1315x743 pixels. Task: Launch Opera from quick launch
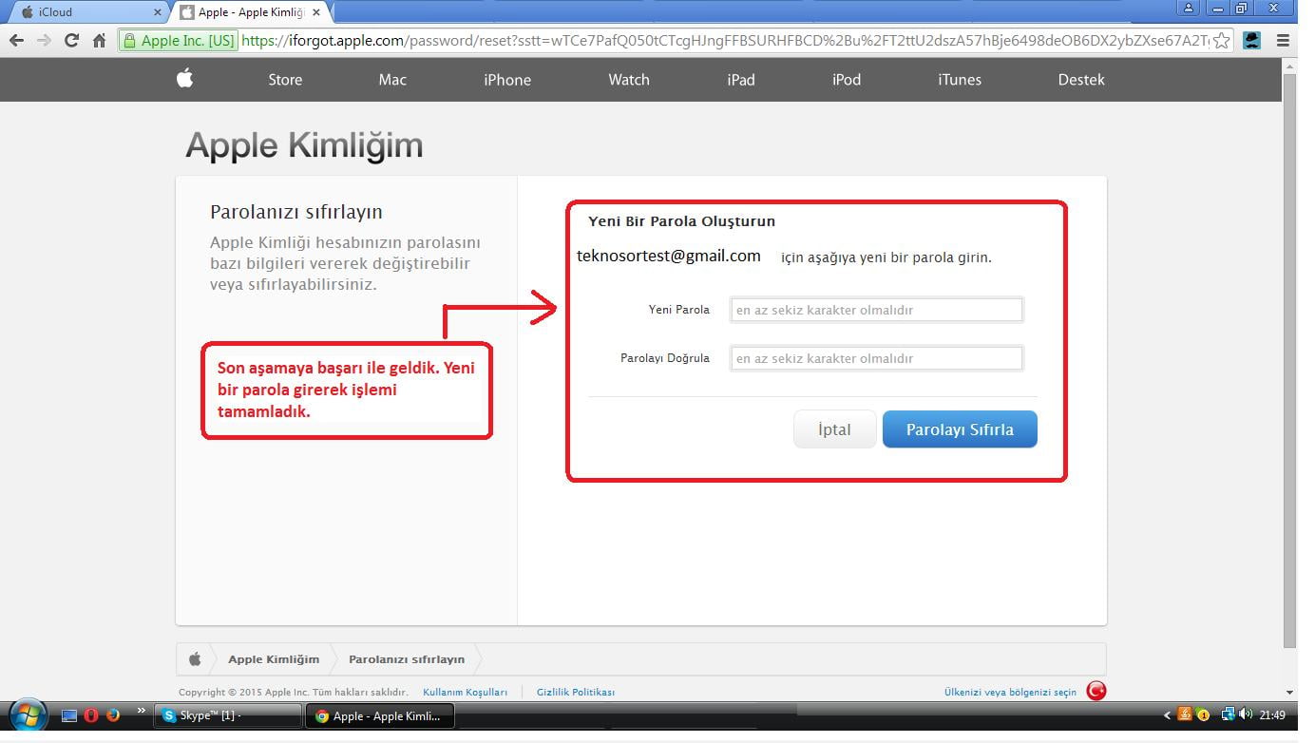(x=91, y=715)
